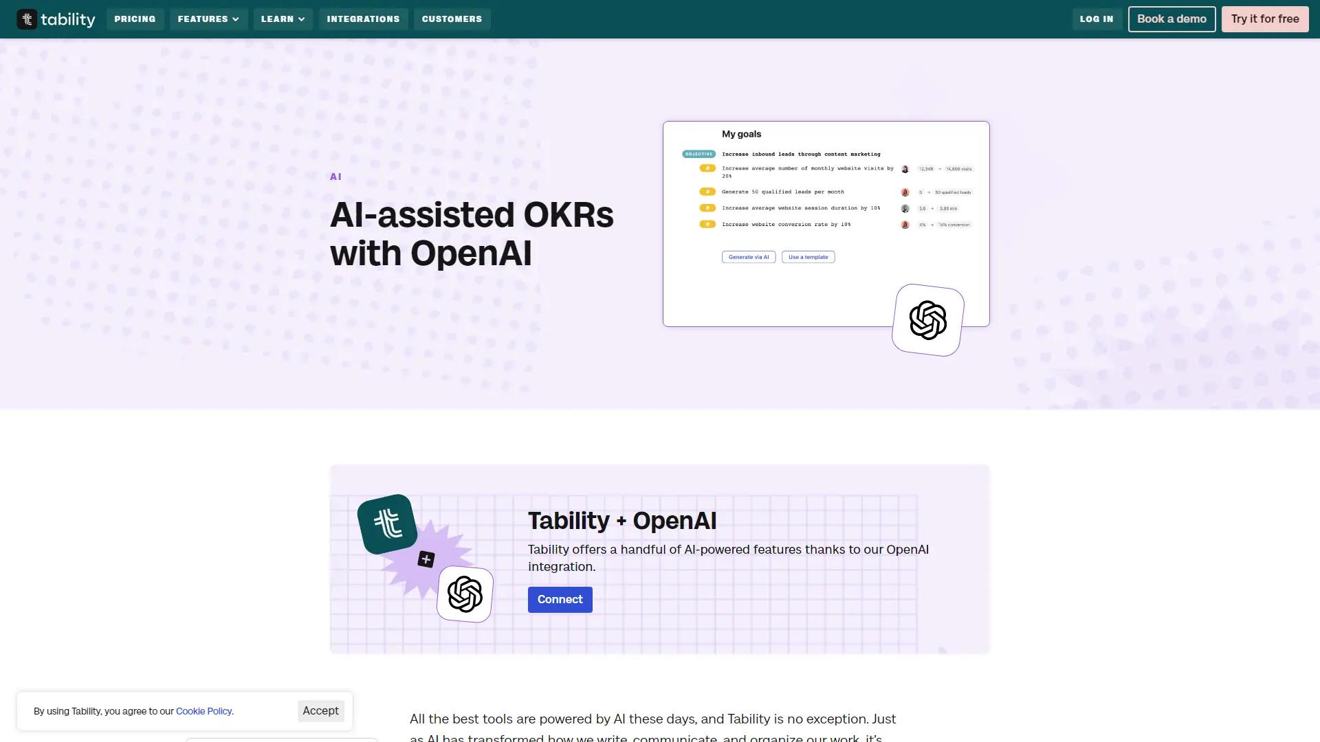Click the black plus icon between logos
Image resolution: width=1320 pixels, height=742 pixels.
pos(426,559)
